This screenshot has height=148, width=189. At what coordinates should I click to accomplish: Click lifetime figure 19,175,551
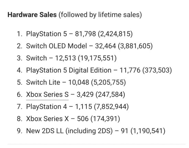[97, 58]
